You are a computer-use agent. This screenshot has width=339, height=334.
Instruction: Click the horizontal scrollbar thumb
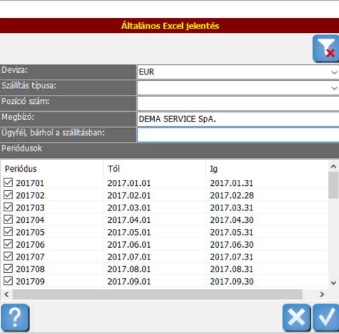click(x=157, y=295)
